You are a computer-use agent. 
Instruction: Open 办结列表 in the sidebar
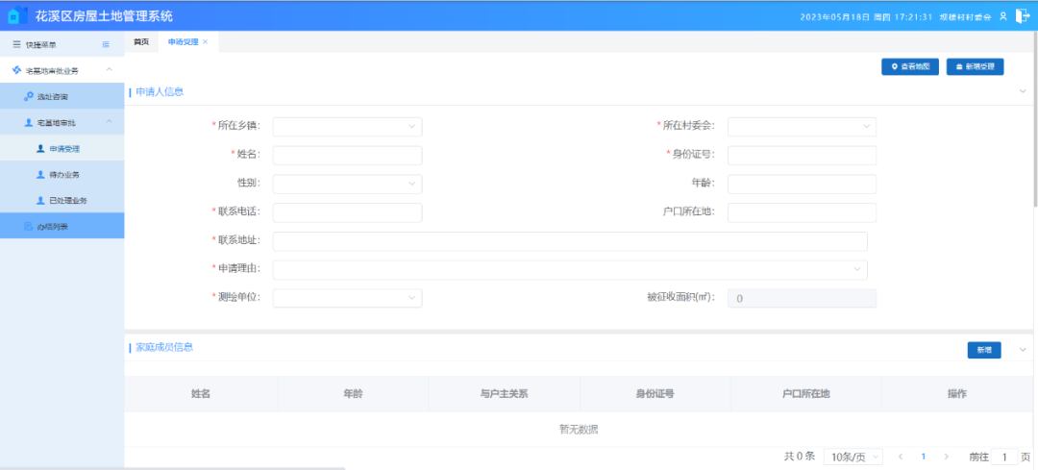(x=52, y=226)
